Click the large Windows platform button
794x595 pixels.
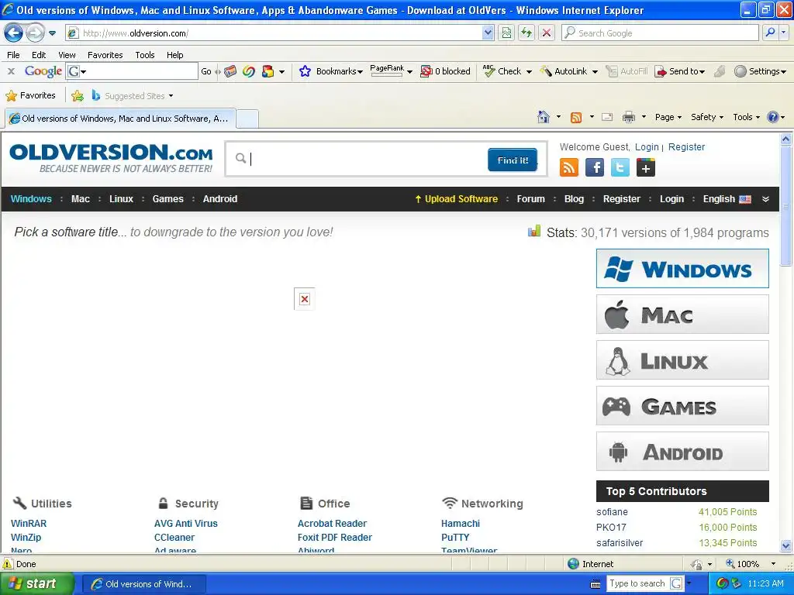(682, 268)
